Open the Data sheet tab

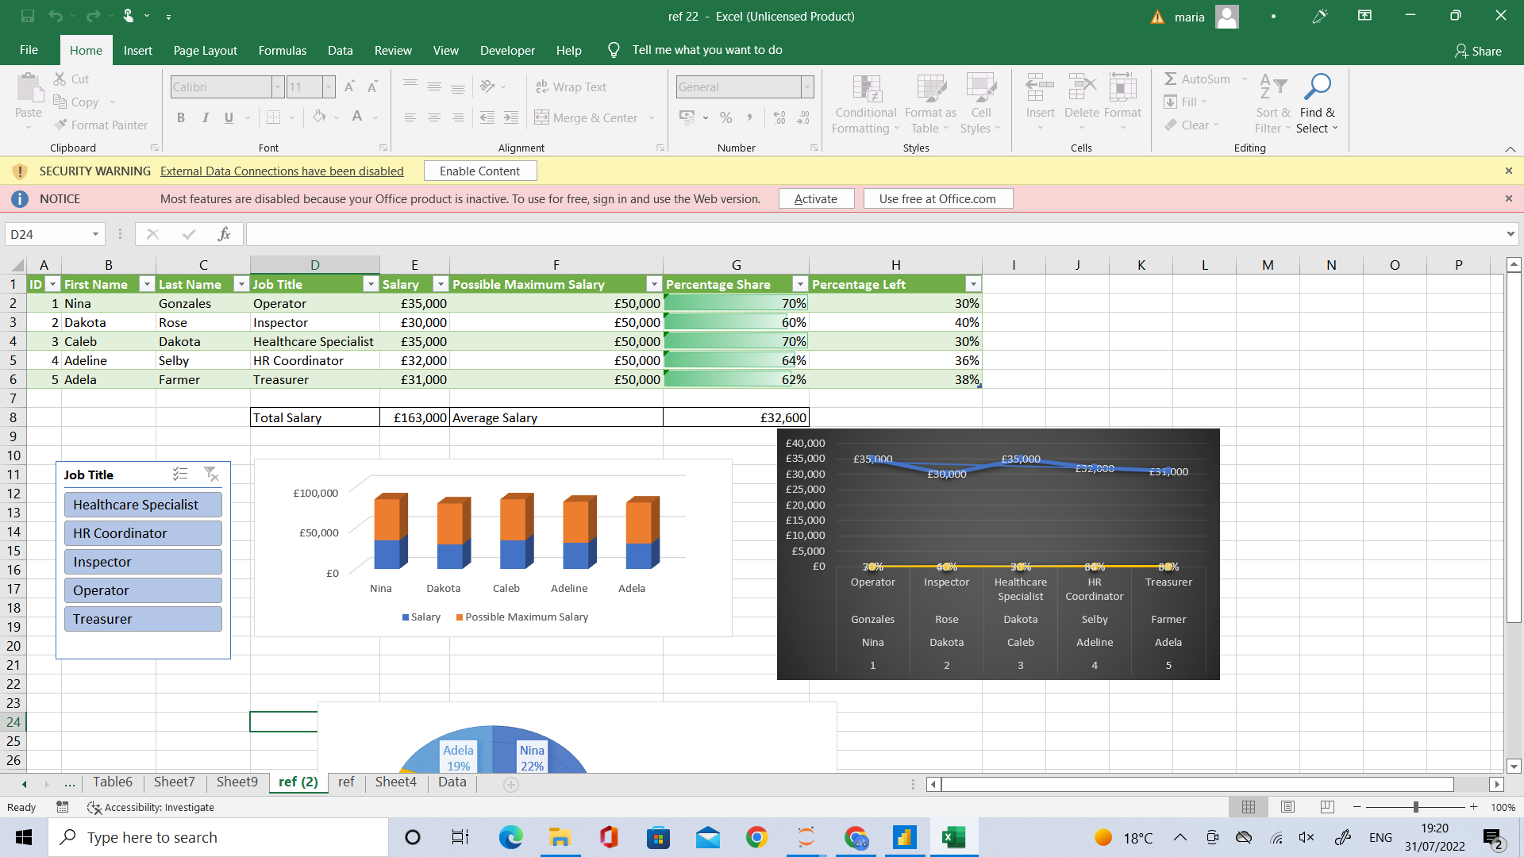(451, 782)
